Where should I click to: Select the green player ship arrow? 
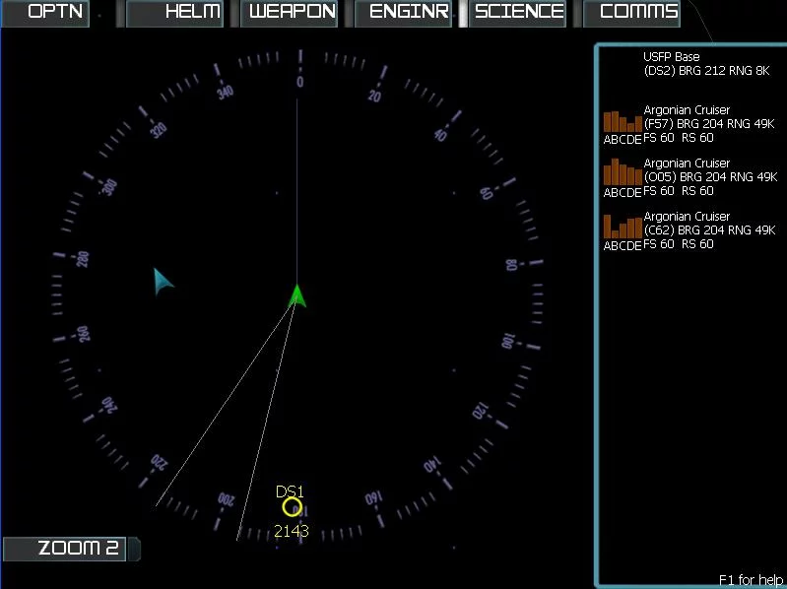tap(297, 296)
